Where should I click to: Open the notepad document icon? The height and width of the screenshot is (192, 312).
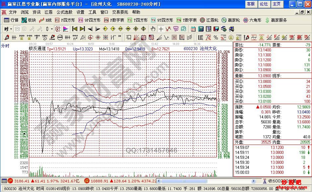[x=208, y=29]
